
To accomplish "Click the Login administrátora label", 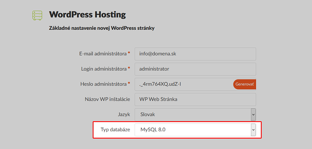I will pyautogui.click(x=104, y=69).
